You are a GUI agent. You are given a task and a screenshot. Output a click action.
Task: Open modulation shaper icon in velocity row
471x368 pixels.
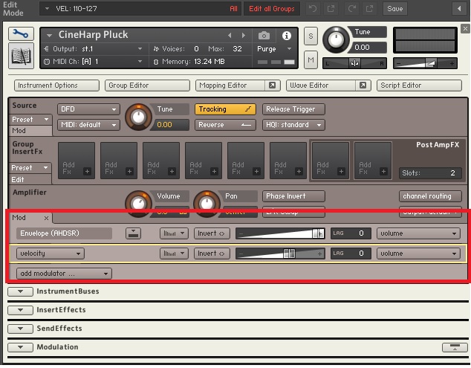(x=174, y=254)
